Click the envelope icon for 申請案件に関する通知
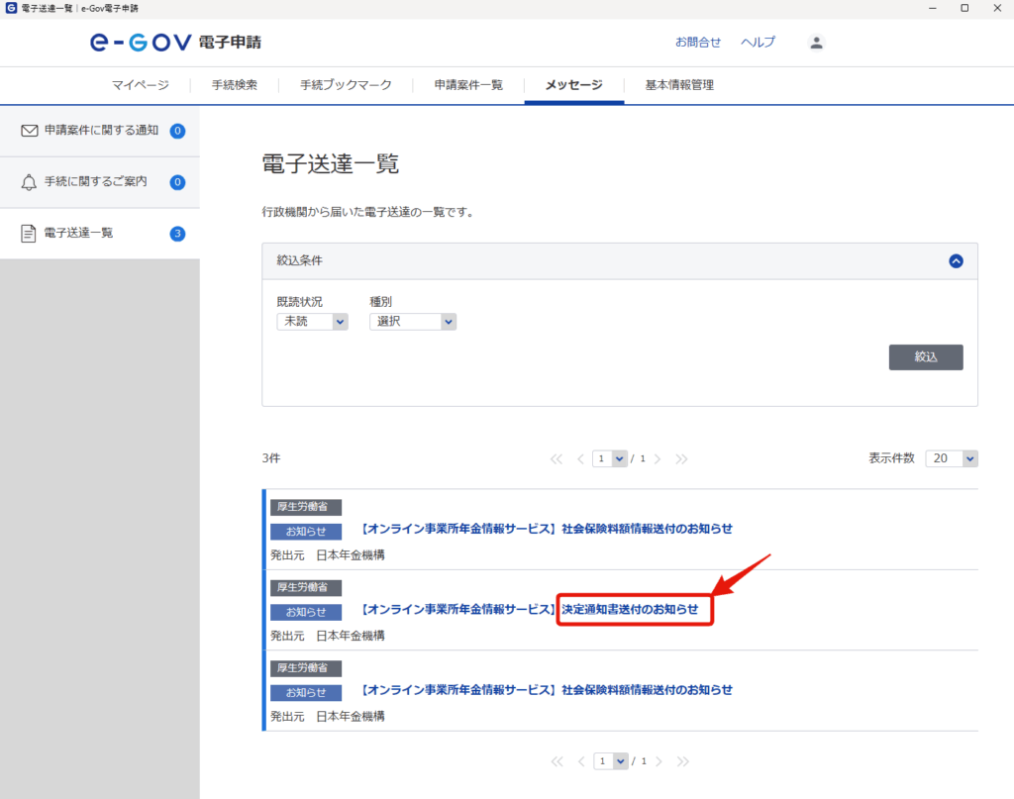Image resolution: width=1014 pixels, height=799 pixels. click(29, 131)
